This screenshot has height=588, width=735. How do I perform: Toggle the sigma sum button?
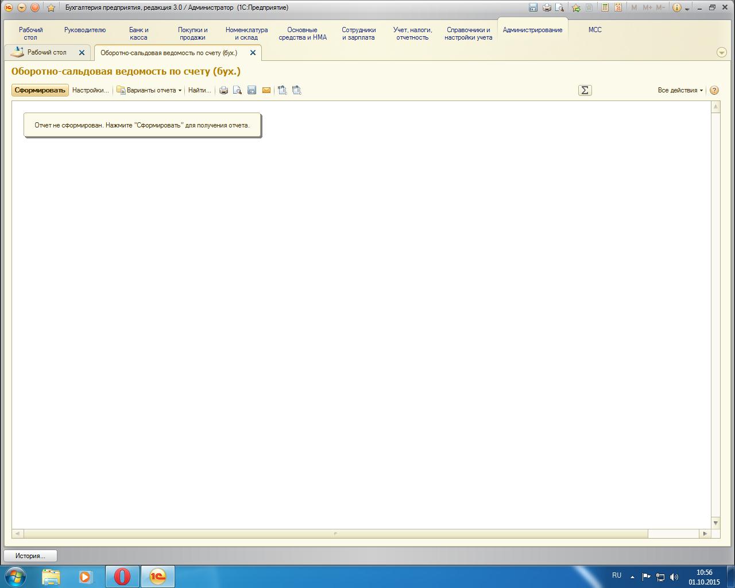click(585, 90)
